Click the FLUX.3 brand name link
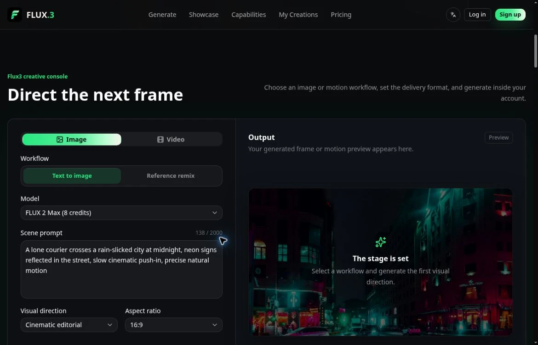 click(40, 15)
